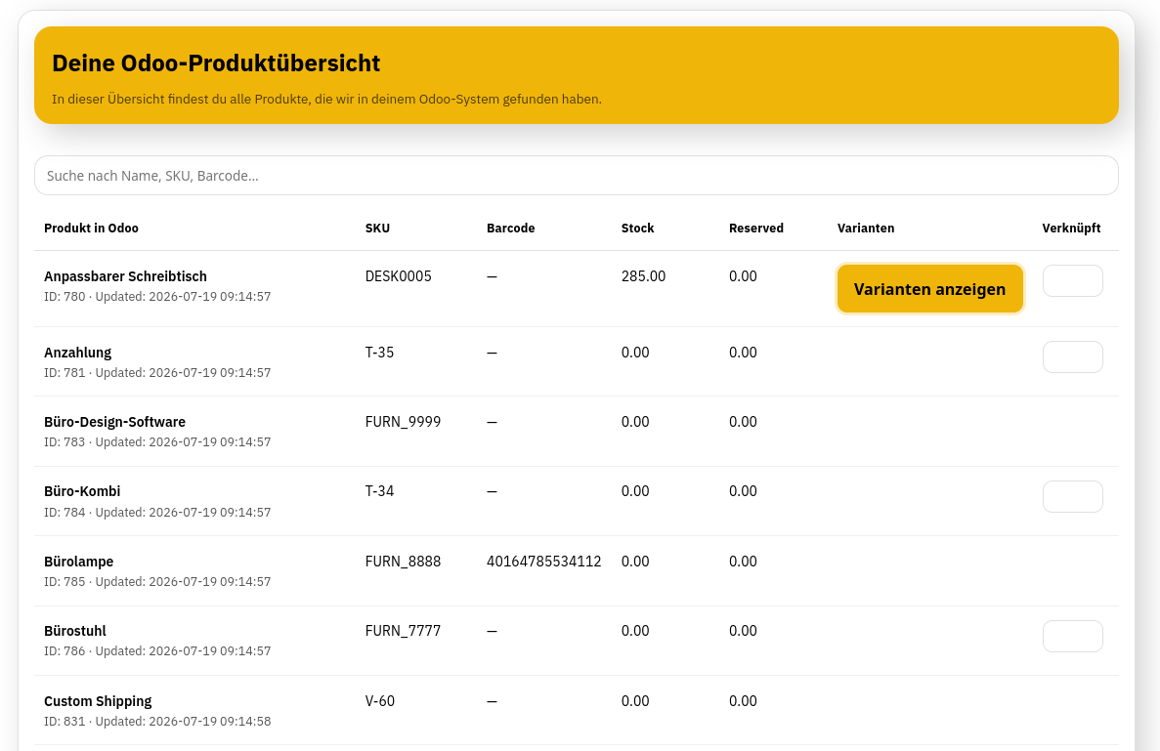This screenshot has width=1160, height=751.
Task: Click the 'ID: 783' update line
Action: [157, 442]
